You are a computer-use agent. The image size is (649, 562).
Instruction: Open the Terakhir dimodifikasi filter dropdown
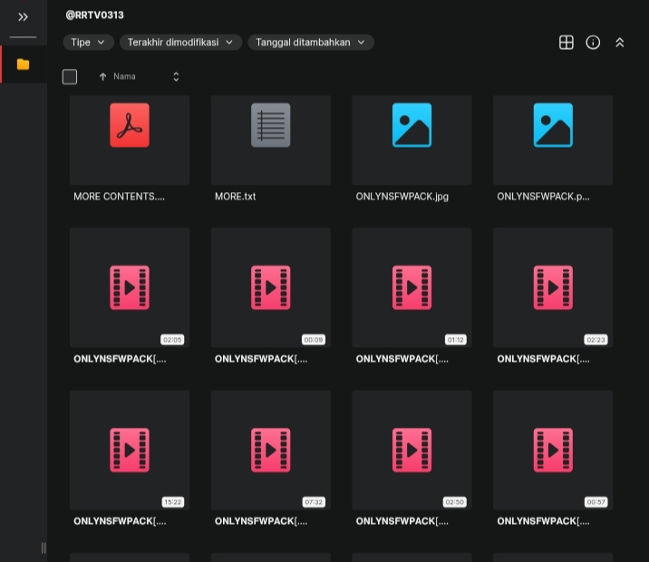[180, 43]
